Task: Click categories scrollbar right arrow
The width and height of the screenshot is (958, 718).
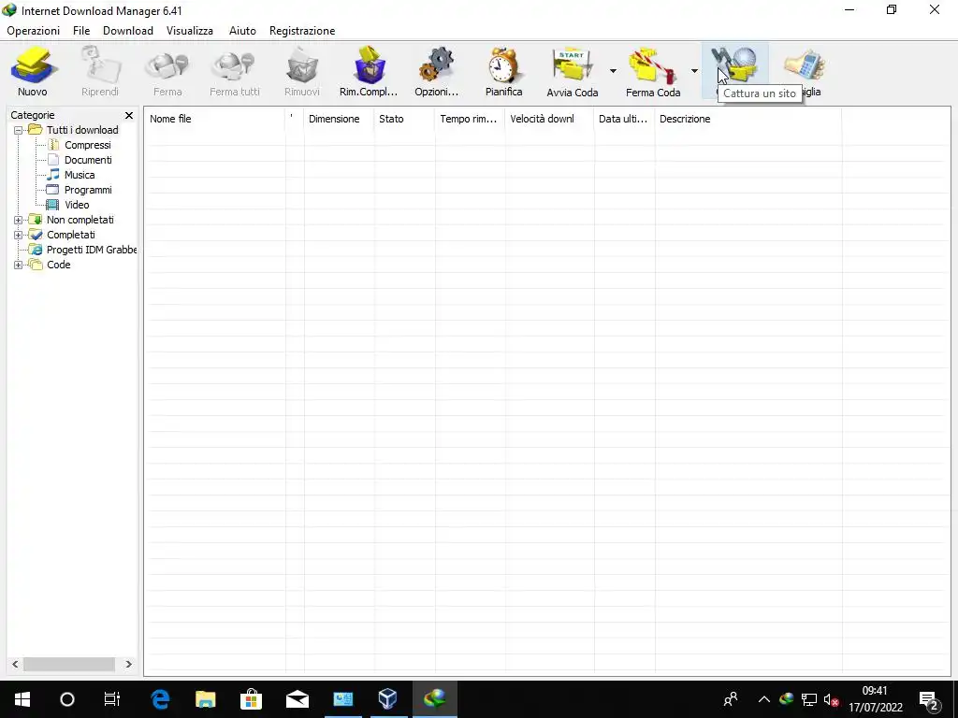Action: click(128, 665)
